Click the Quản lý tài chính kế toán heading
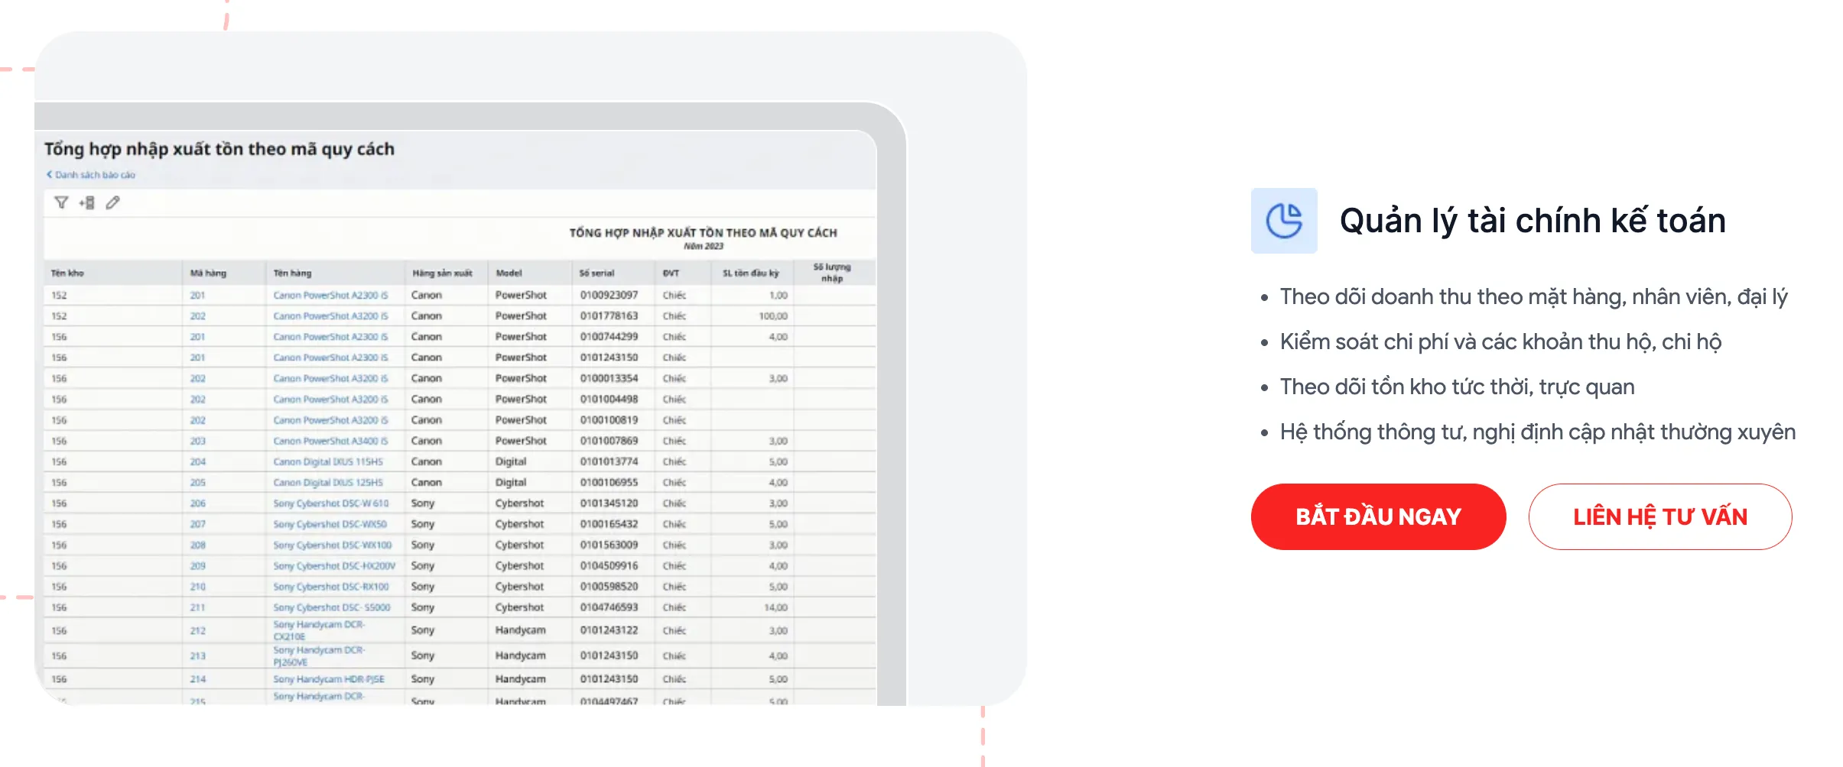This screenshot has width=1843, height=767. click(x=1532, y=221)
